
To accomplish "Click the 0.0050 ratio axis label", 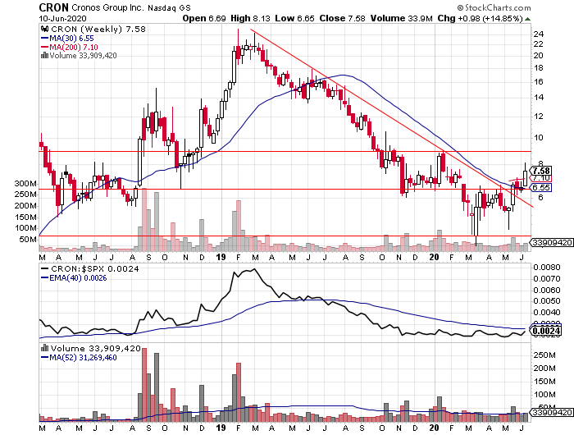I will [547, 301].
